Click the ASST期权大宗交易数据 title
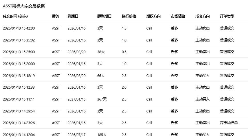 tap(24, 6)
